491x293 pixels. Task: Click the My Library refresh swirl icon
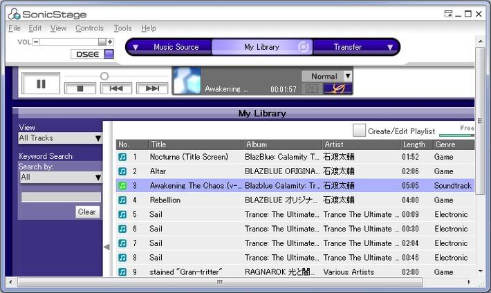pyautogui.click(x=303, y=46)
